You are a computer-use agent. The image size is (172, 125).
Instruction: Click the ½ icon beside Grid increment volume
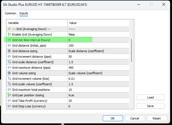[x=9, y=78]
